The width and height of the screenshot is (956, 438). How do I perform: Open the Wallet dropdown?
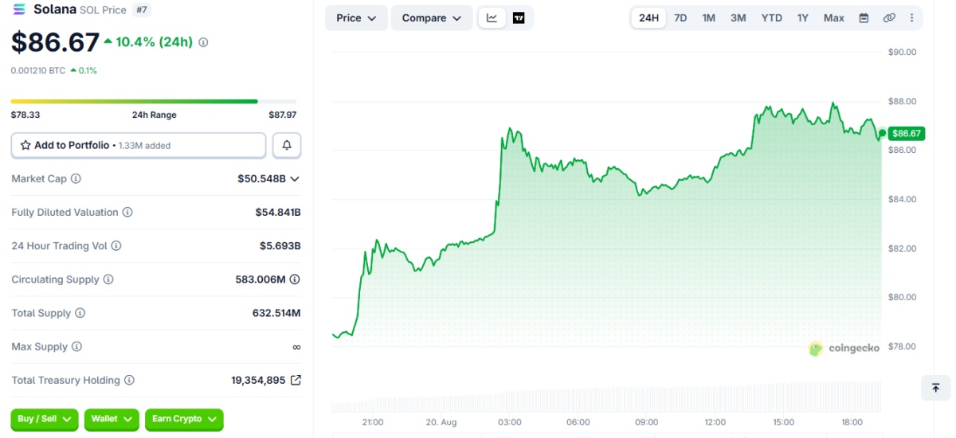(112, 419)
